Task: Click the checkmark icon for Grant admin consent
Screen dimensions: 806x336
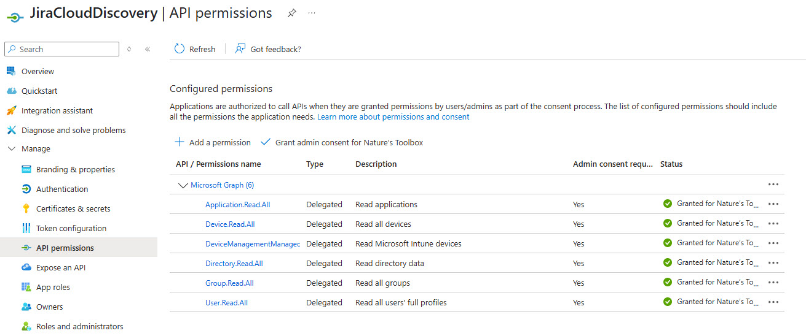Action: click(266, 142)
